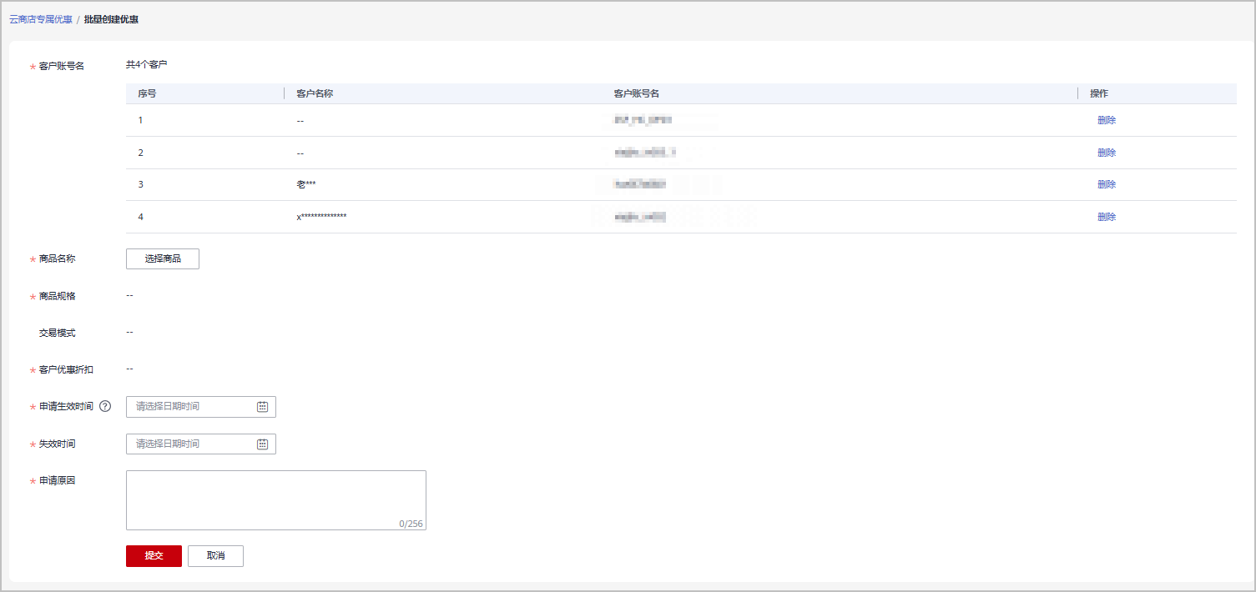This screenshot has width=1256, height=592.
Task: Select the 老*** customer name cell
Action: (306, 184)
